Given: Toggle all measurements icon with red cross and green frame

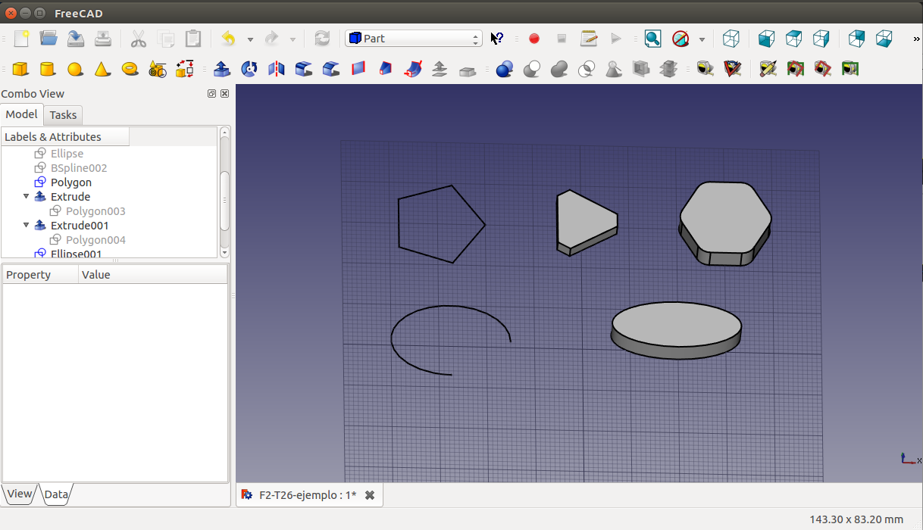Looking at the screenshot, I should tap(795, 70).
